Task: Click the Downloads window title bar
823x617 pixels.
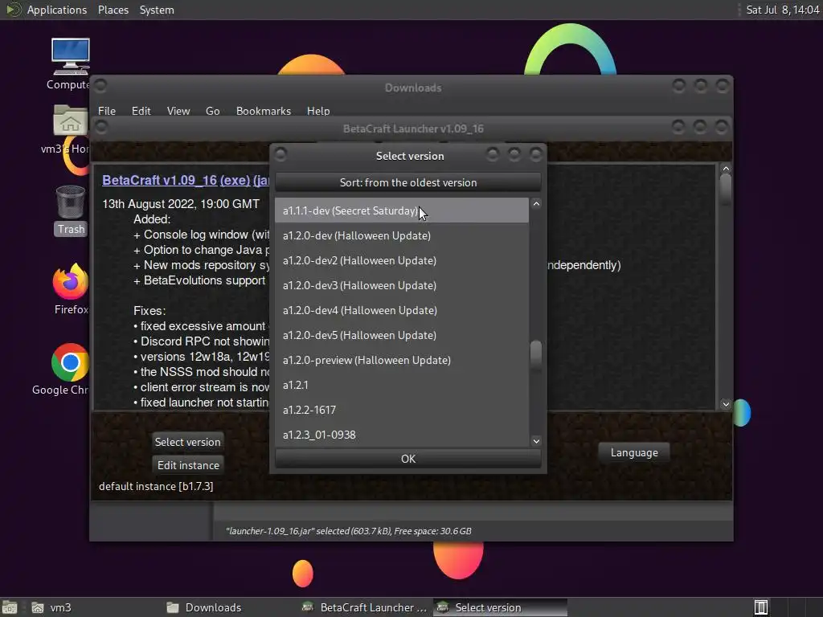Action: click(x=412, y=88)
